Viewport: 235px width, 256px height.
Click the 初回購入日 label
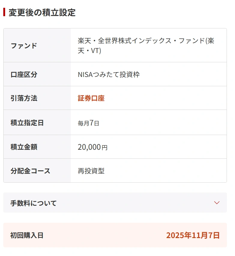[x=27, y=235]
